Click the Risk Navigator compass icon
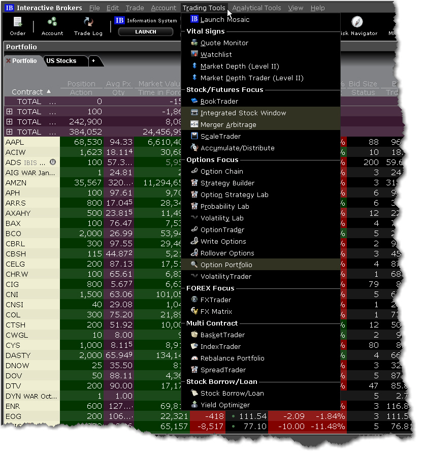 [357, 22]
